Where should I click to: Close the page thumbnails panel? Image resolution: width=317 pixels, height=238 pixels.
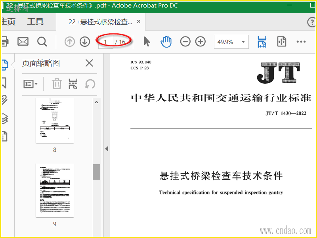point(89,63)
